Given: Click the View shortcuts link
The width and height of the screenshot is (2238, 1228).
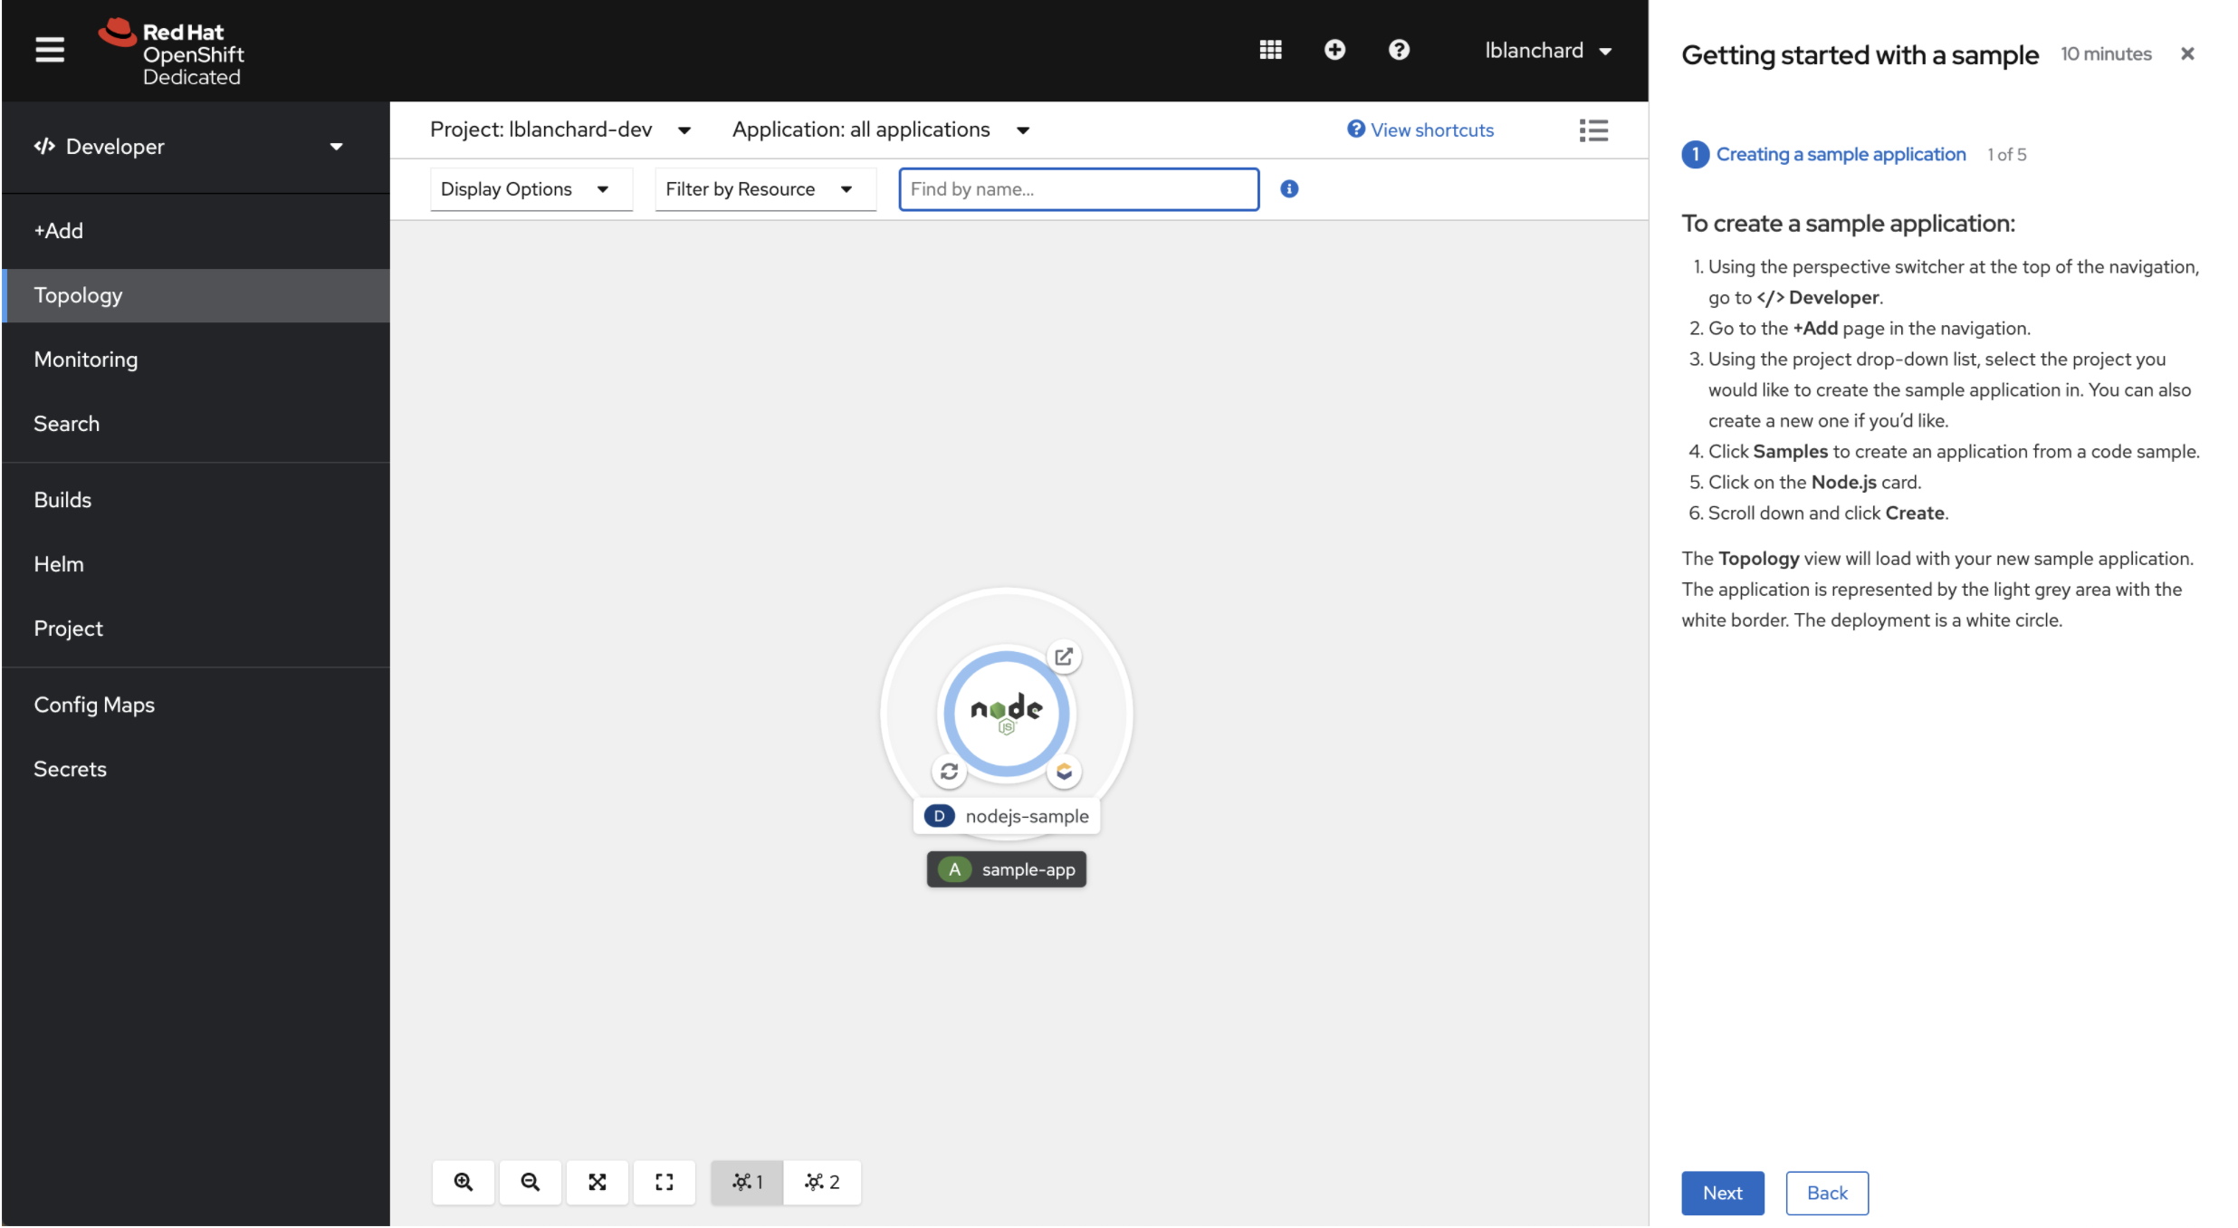Looking at the screenshot, I should coord(1420,130).
